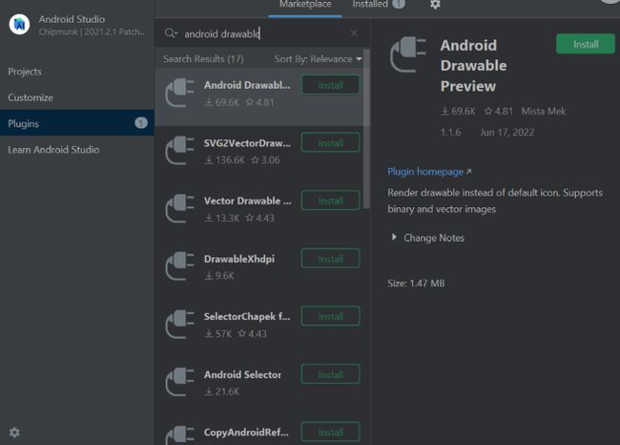This screenshot has height=445, width=620.
Task: Select the SVG2VectorDrawable plugin icon
Action: click(180, 151)
